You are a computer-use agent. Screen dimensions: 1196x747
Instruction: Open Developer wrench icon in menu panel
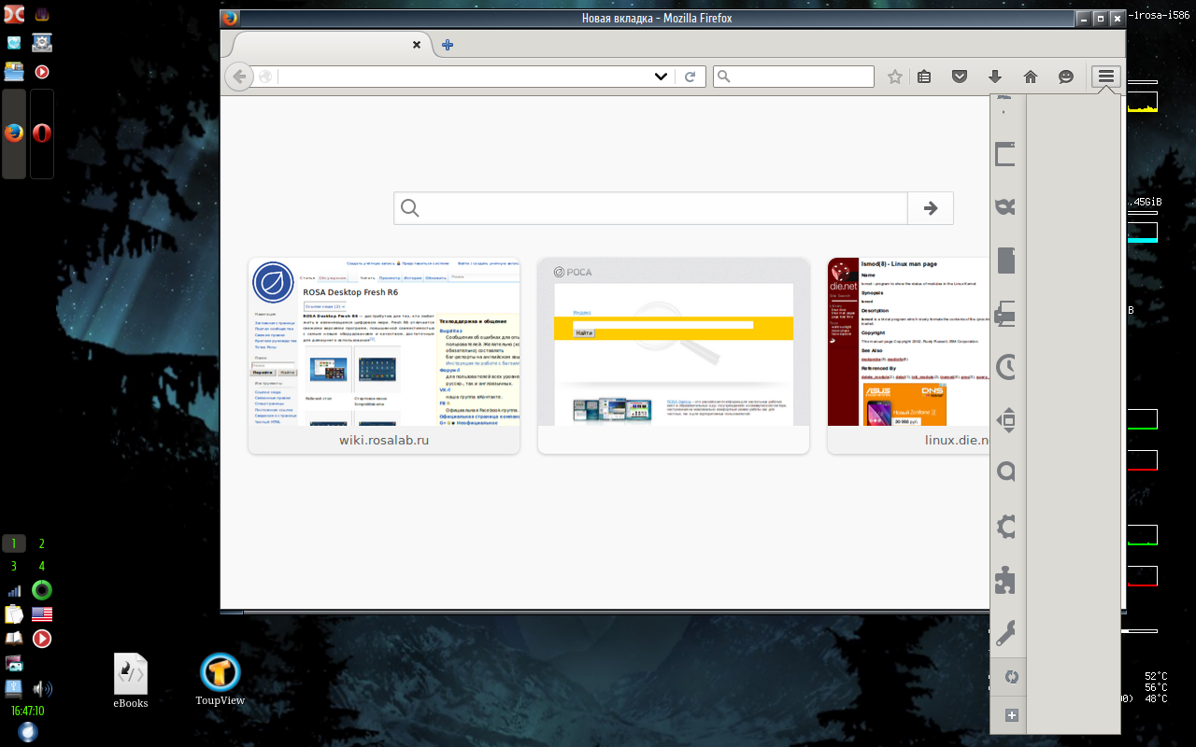coord(1006,634)
